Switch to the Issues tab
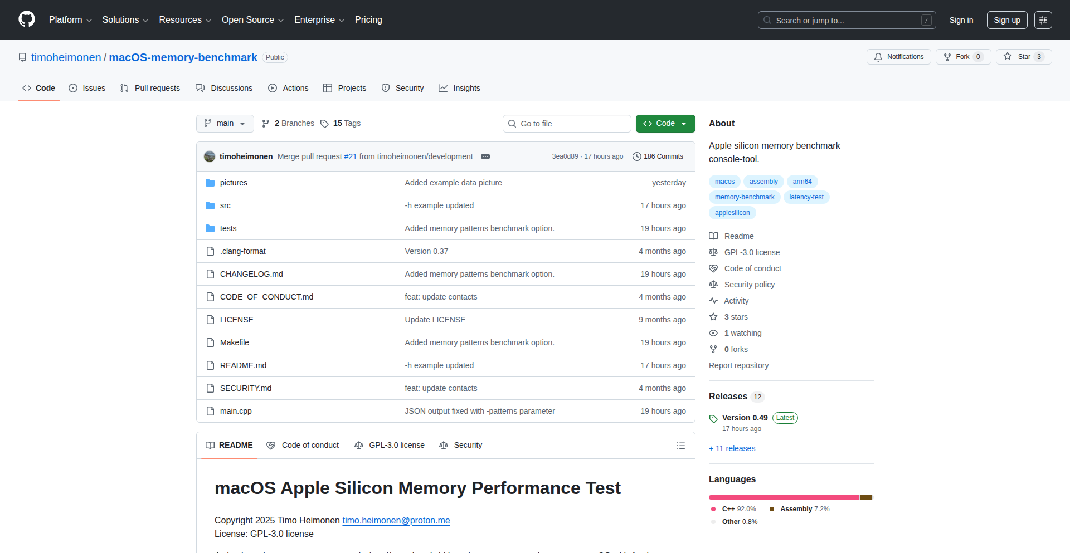1070x553 pixels. pyautogui.click(x=87, y=88)
